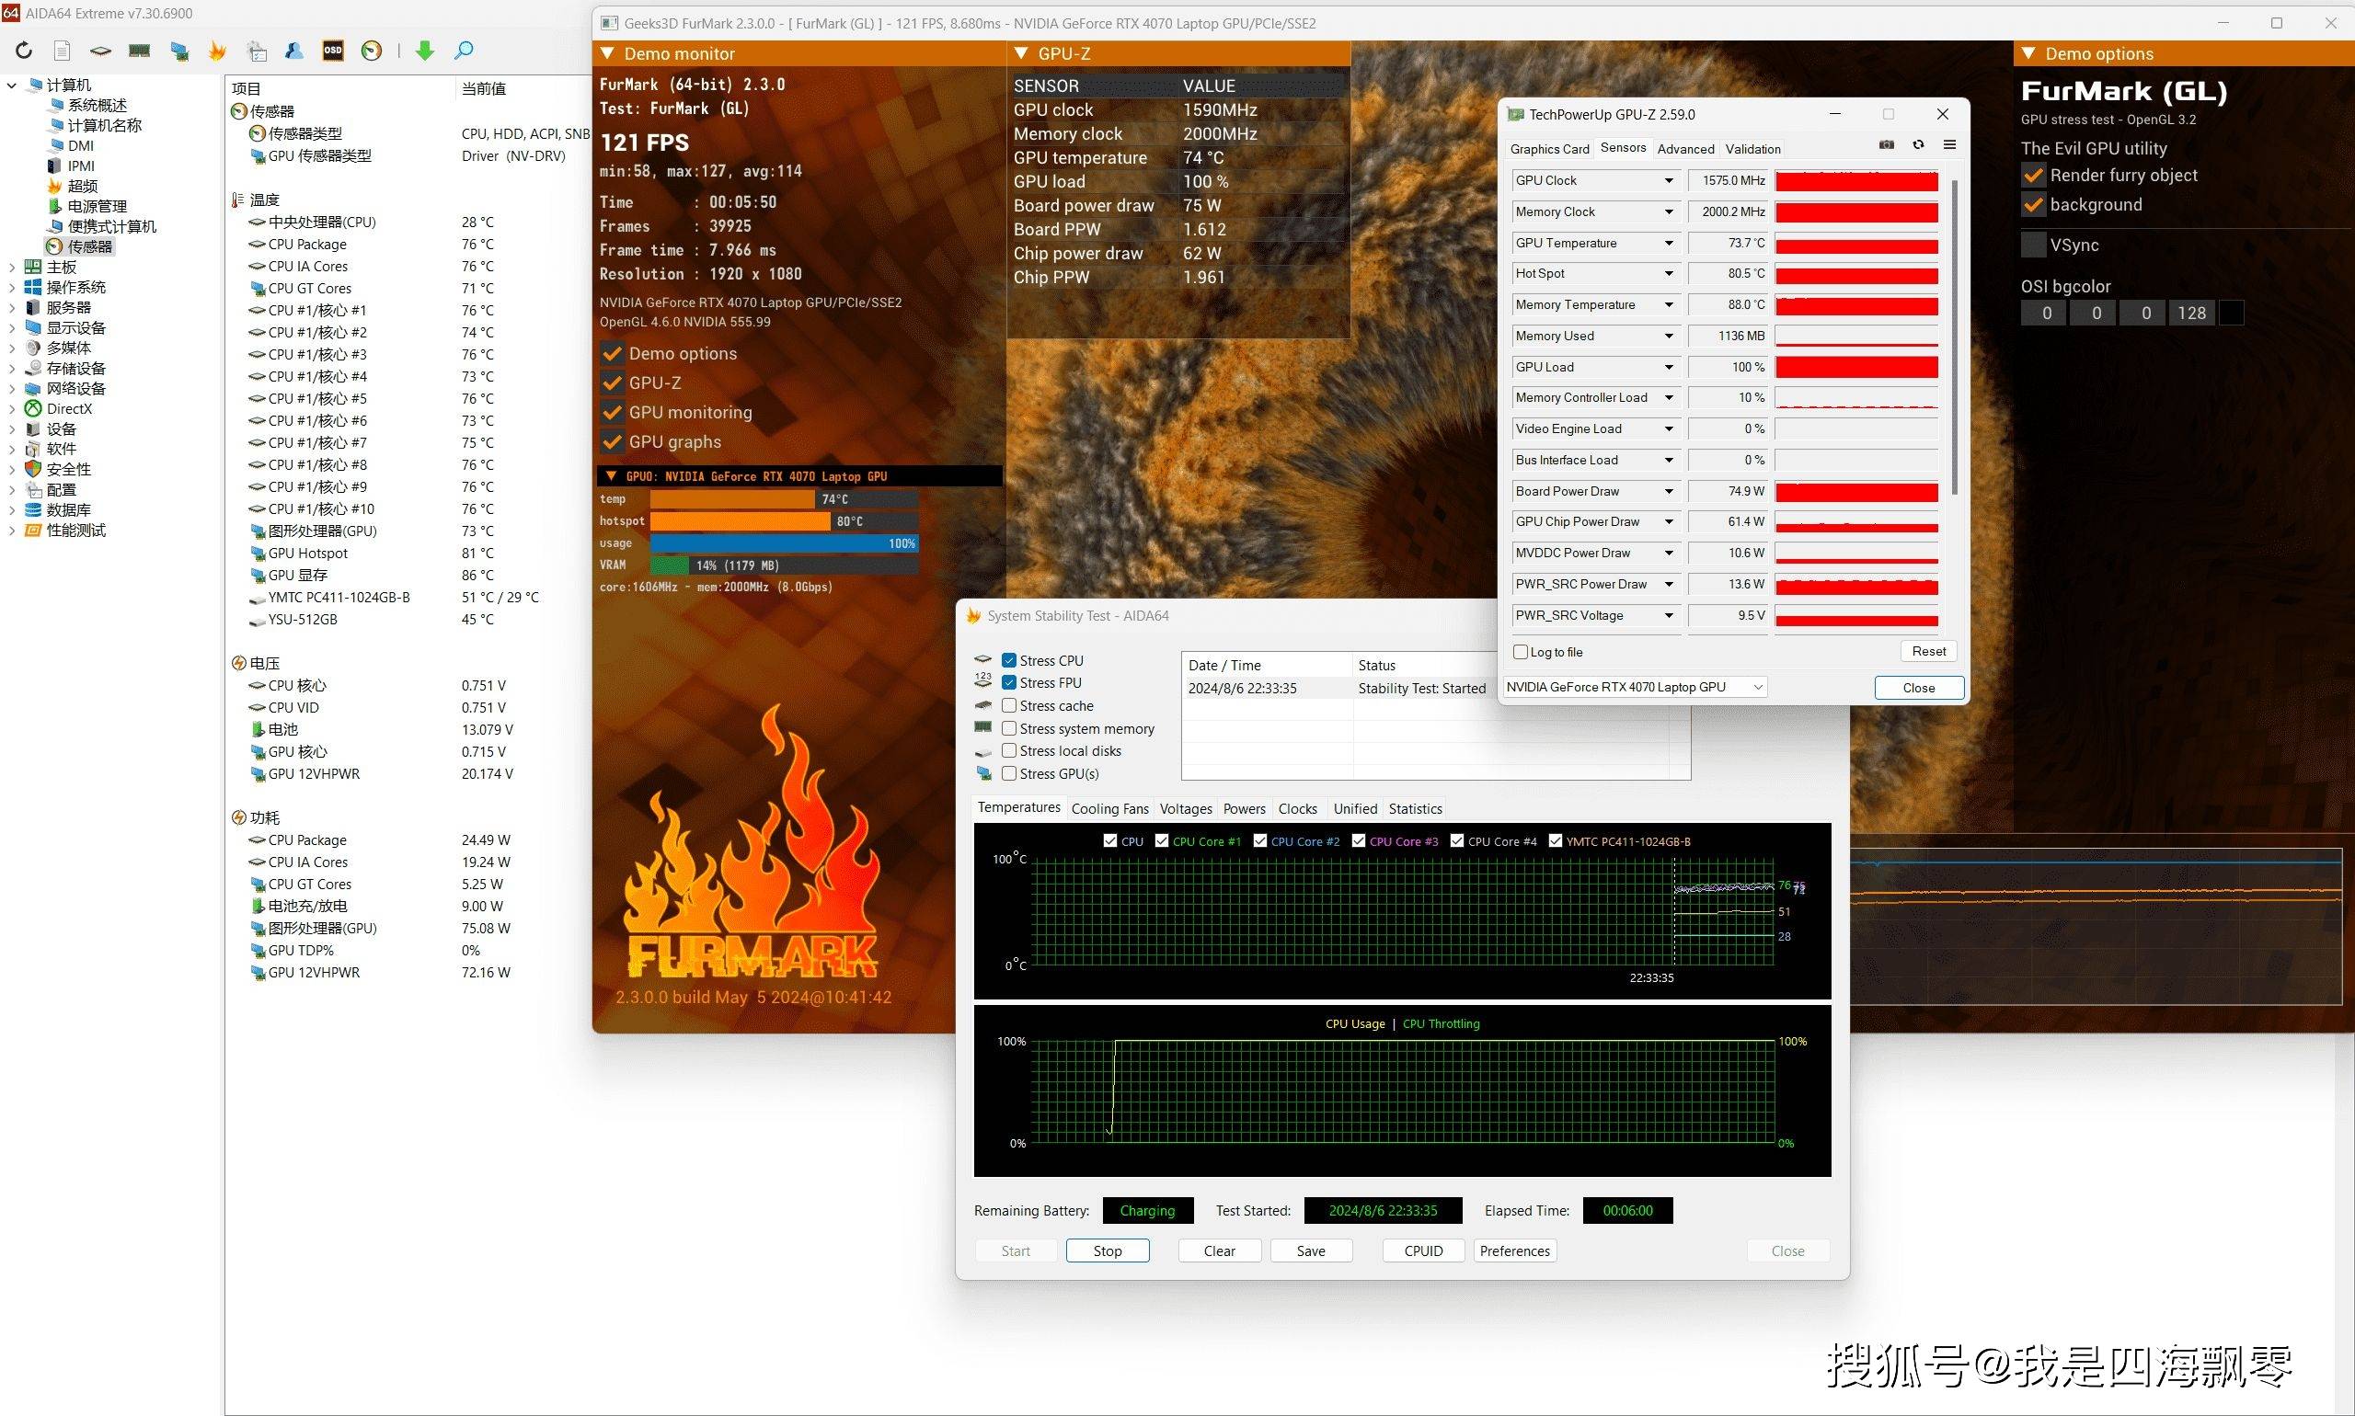The image size is (2355, 1416).
Task: Stop the AIDA64 stability test
Action: pos(1108,1250)
